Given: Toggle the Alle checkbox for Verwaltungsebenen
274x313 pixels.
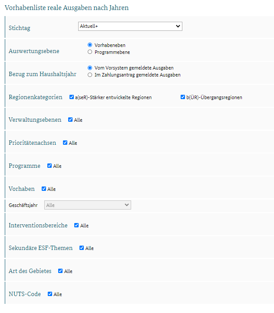Looking at the screenshot, I should (70, 120).
